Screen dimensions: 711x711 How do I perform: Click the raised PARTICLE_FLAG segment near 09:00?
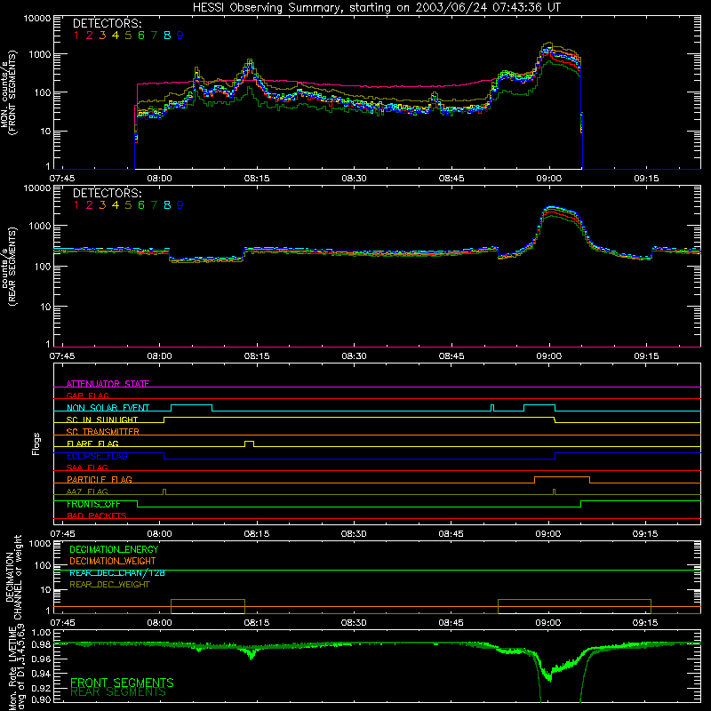pos(562,477)
